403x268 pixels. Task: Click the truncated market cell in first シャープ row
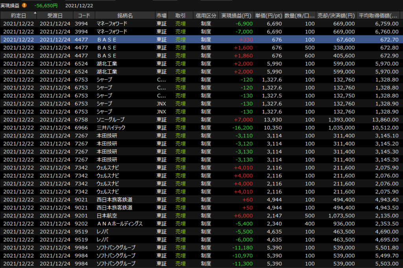[161, 80]
